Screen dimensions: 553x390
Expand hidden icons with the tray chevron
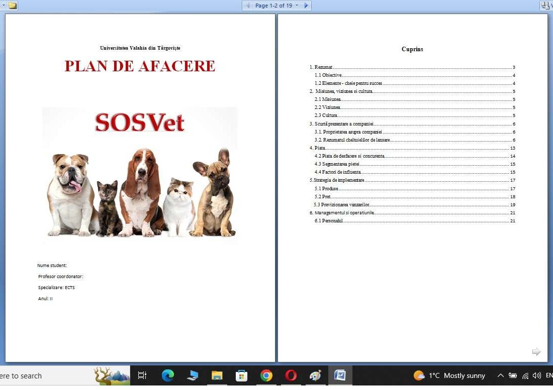coord(501,375)
